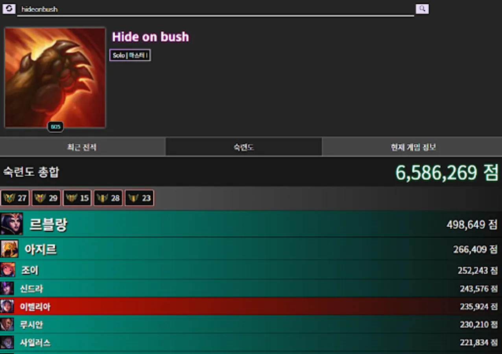
Task: Click the mastery badge showing 27
Action: tap(15, 198)
